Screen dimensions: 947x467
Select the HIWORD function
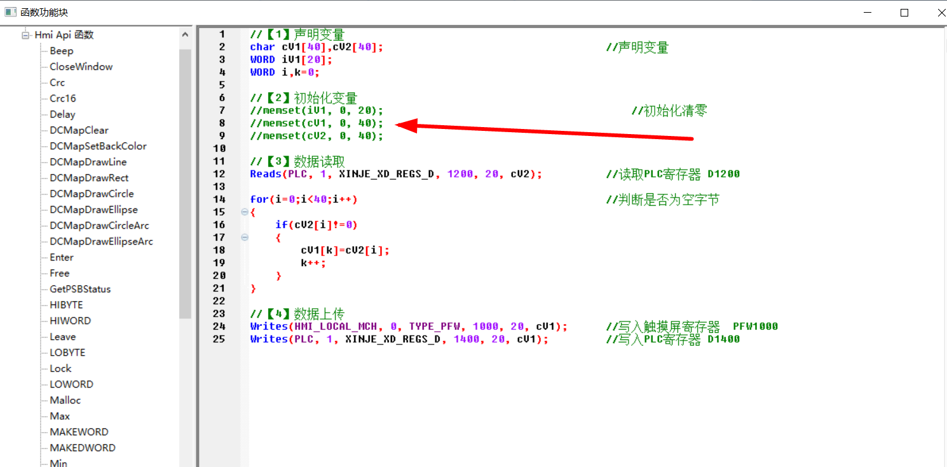[70, 321]
